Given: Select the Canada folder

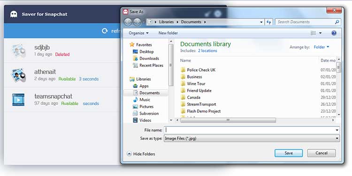Looking at the screenshot, I should pos(193,97).
